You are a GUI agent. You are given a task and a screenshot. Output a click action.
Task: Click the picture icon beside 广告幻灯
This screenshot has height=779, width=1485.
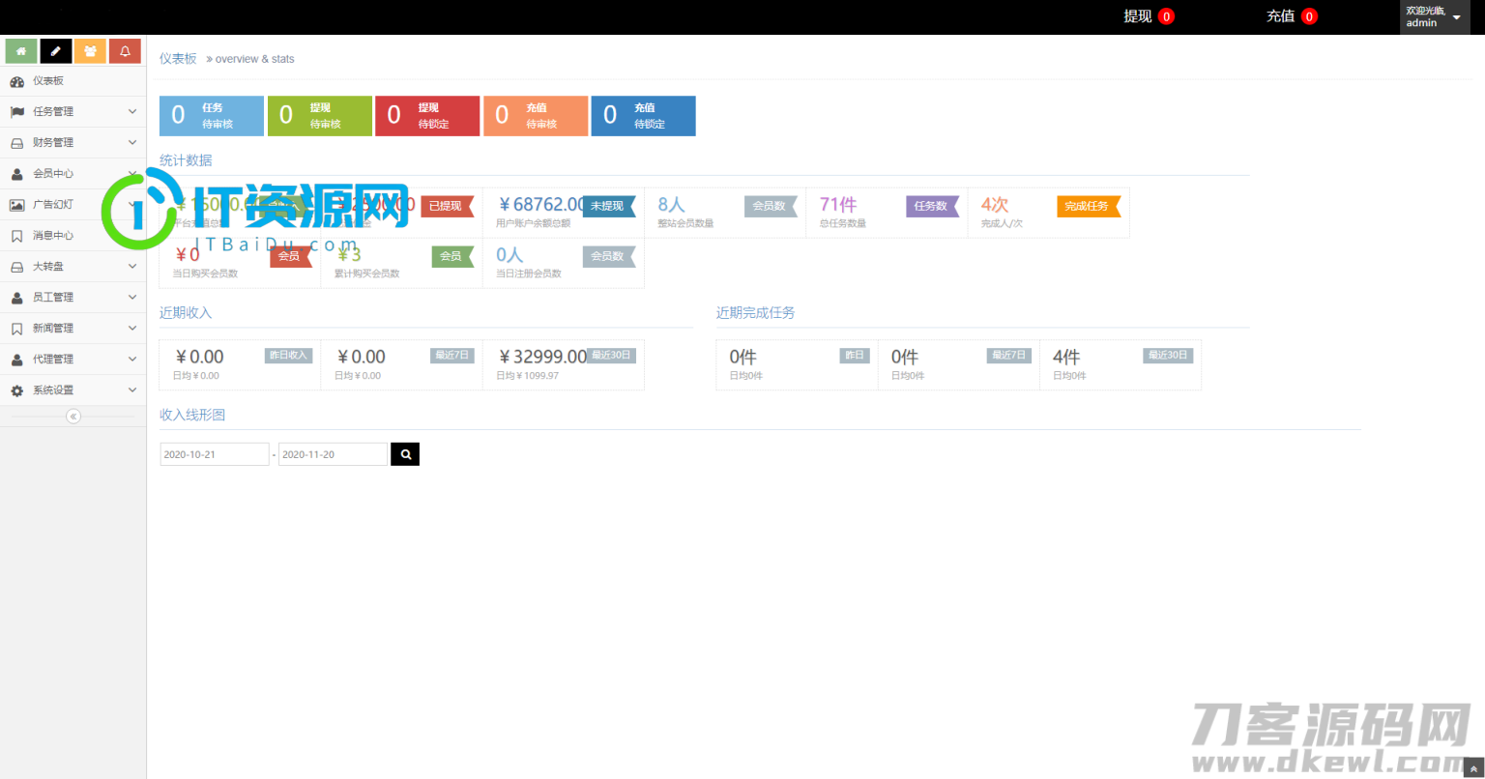click(16, 205)
